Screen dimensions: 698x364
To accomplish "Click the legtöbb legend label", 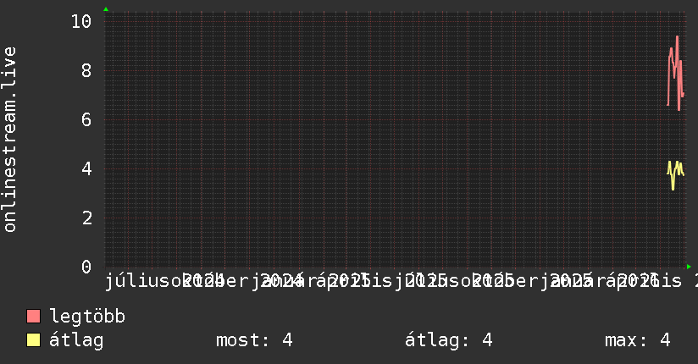I will point(87,317).
